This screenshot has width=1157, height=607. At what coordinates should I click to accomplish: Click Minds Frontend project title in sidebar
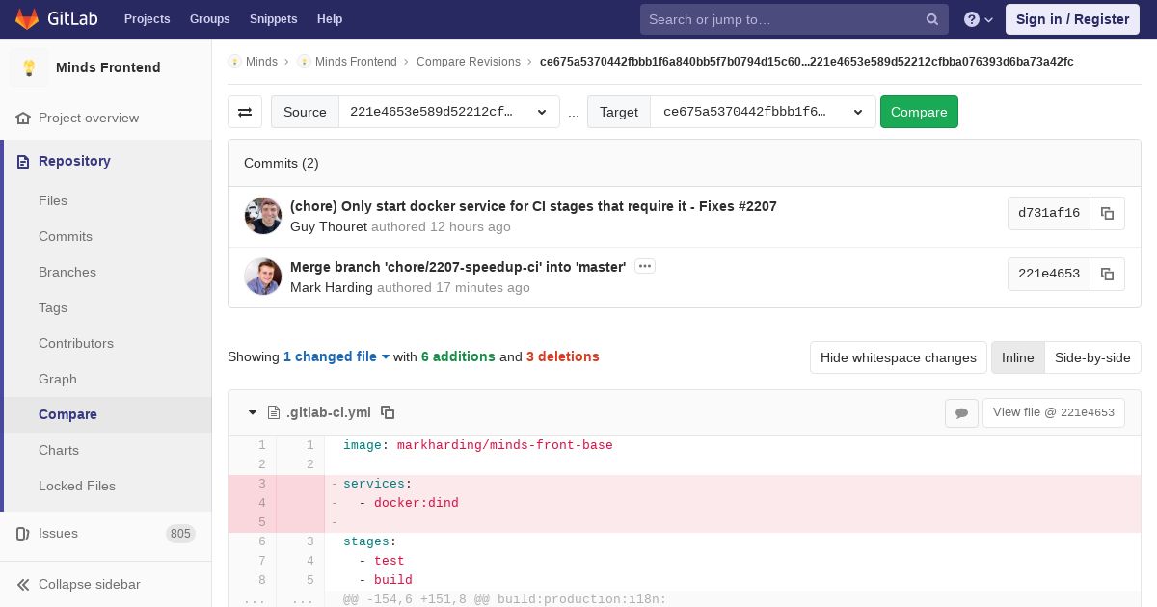pos(108,67)
